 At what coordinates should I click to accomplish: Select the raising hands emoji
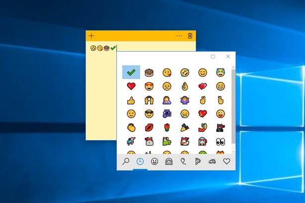coord(149,100)
